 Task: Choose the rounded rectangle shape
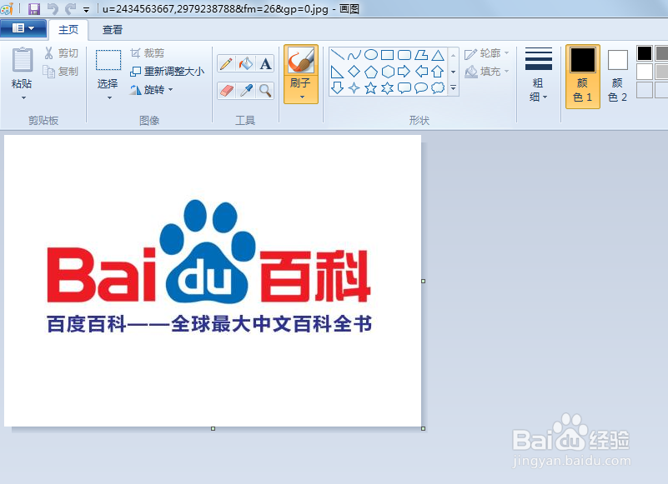click(404, 55)
